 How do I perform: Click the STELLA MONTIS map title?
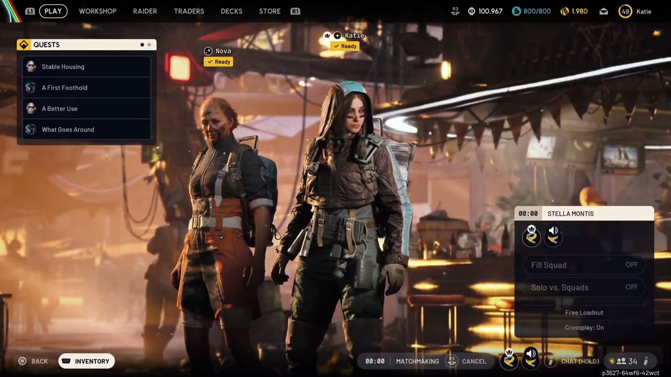[570, 214]
